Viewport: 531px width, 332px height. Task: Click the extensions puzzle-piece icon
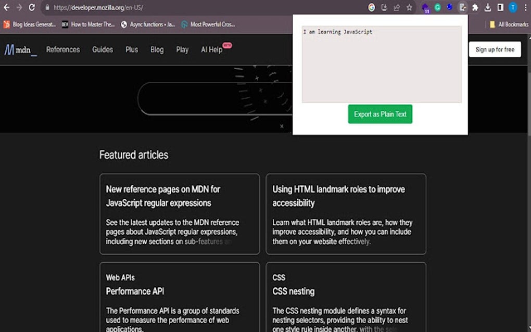pyautogui.click(x=475, y=7)
